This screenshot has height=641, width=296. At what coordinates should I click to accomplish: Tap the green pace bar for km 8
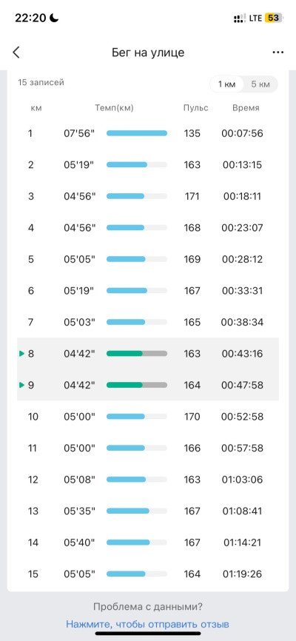pyautogui.click(x=137, y=354)
